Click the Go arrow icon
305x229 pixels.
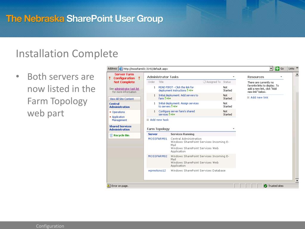(277, 69)
